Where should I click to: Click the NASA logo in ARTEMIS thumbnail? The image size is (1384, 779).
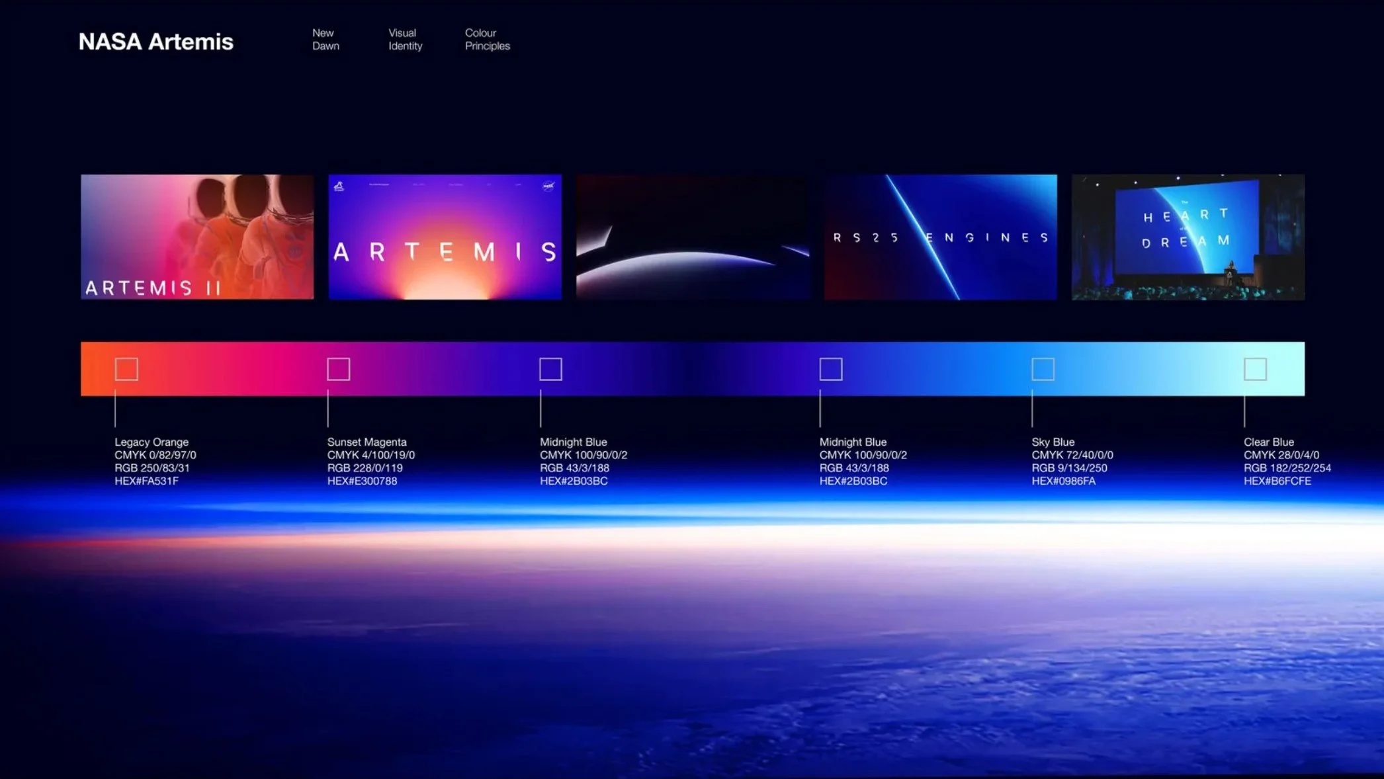click(x=548, y=186)
